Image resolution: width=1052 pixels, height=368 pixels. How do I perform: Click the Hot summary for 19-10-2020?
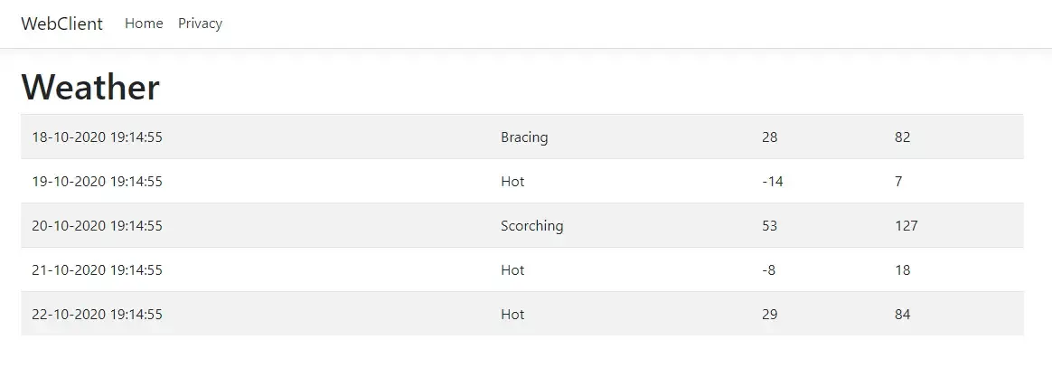coord(512,182)
